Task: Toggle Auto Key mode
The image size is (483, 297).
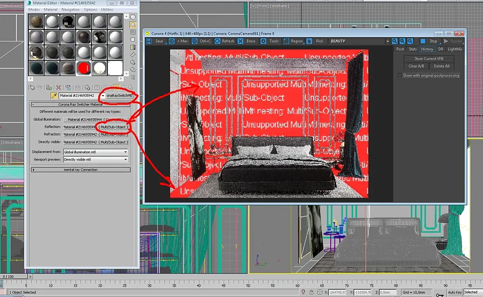Action: tap(455, 292)
